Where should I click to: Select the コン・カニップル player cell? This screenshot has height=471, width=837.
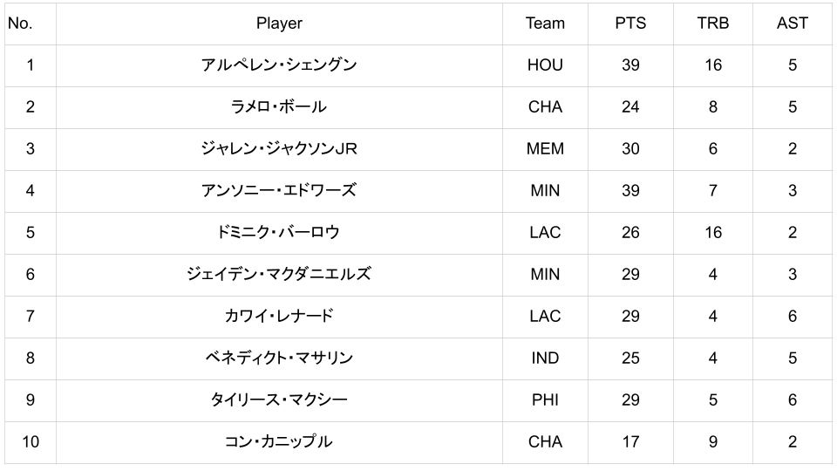pos(279,442)
